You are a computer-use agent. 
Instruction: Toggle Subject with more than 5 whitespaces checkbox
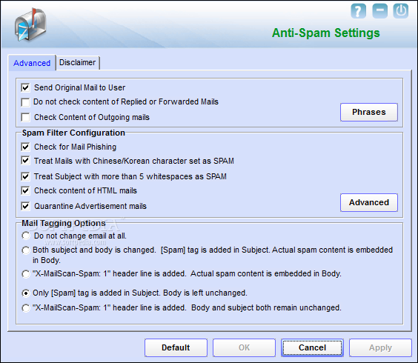[26, 176]
